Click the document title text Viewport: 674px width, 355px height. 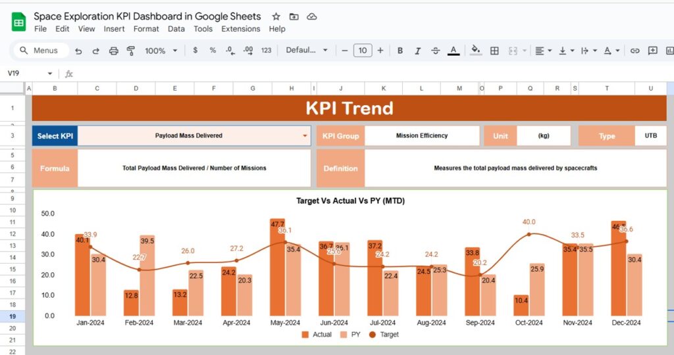147,16
